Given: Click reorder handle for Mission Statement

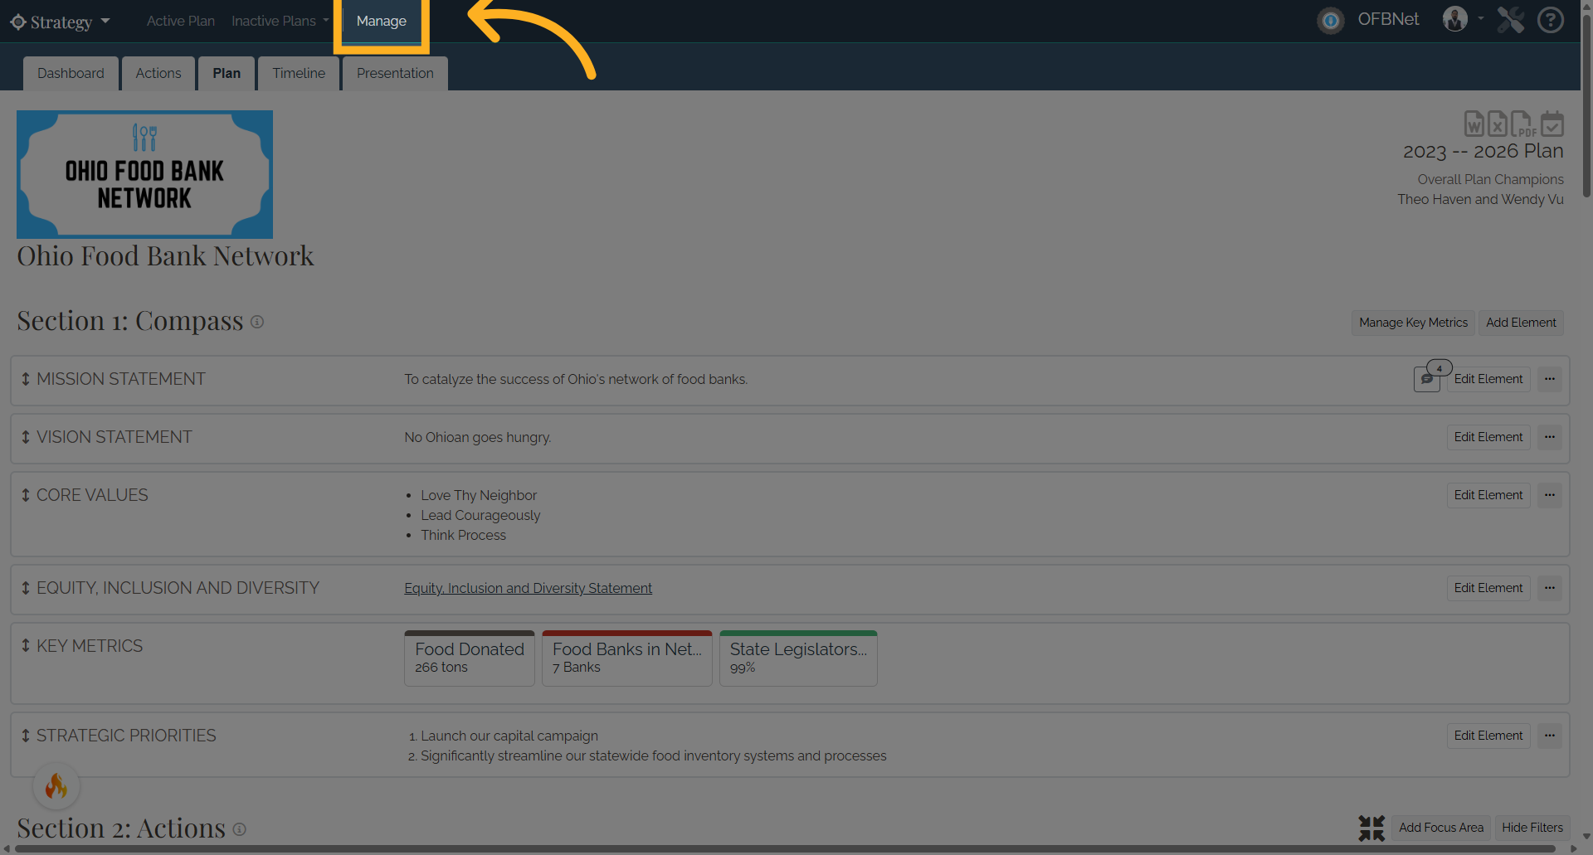Looking at the screenshot, I should (26, 379).
